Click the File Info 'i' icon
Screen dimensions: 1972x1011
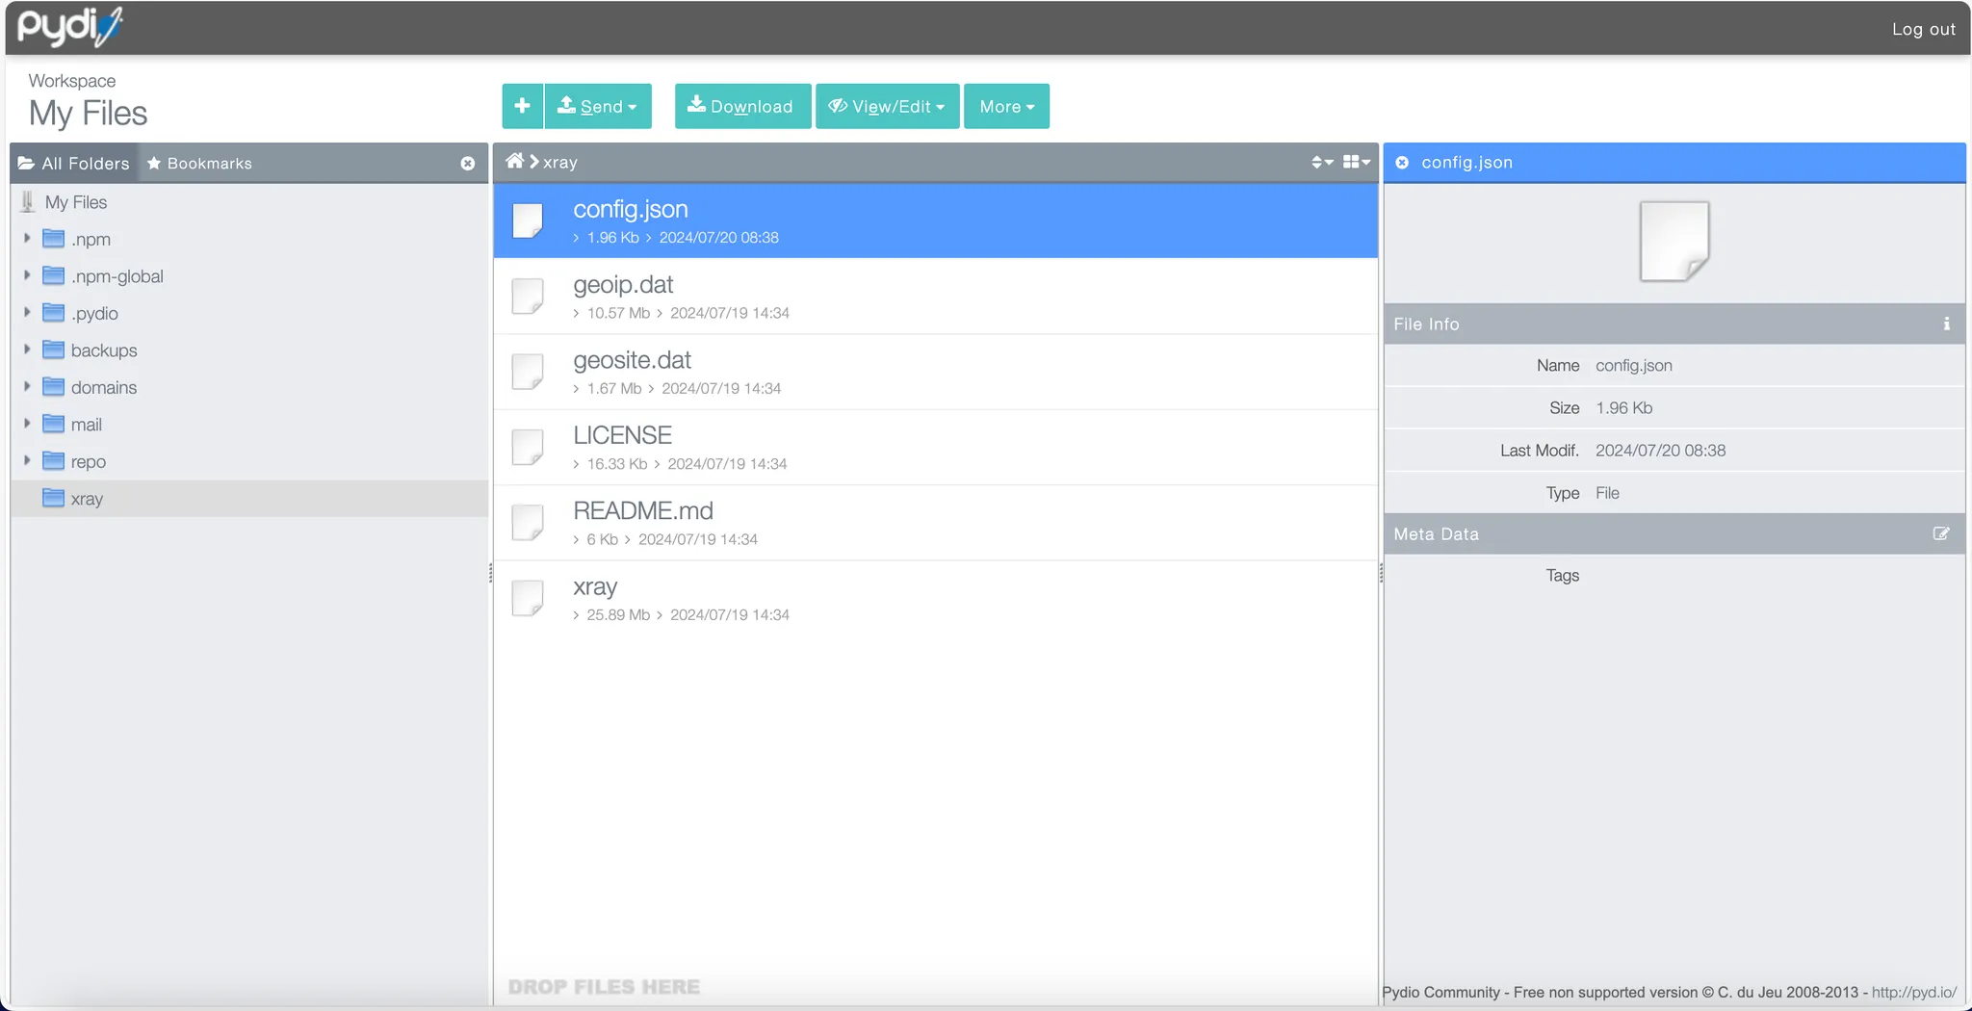(x=1946, y=324)
